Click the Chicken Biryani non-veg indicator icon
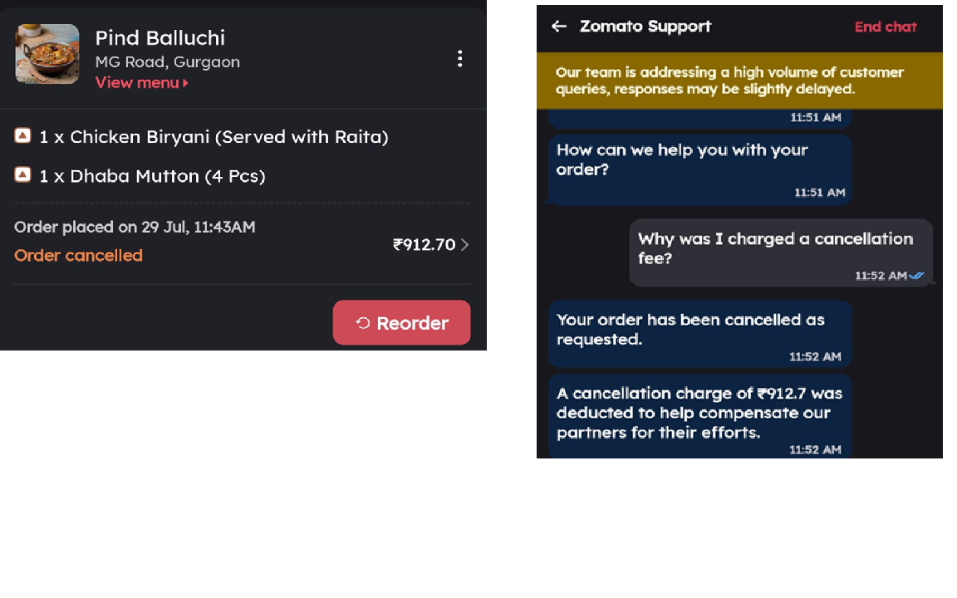 (23, 135)
